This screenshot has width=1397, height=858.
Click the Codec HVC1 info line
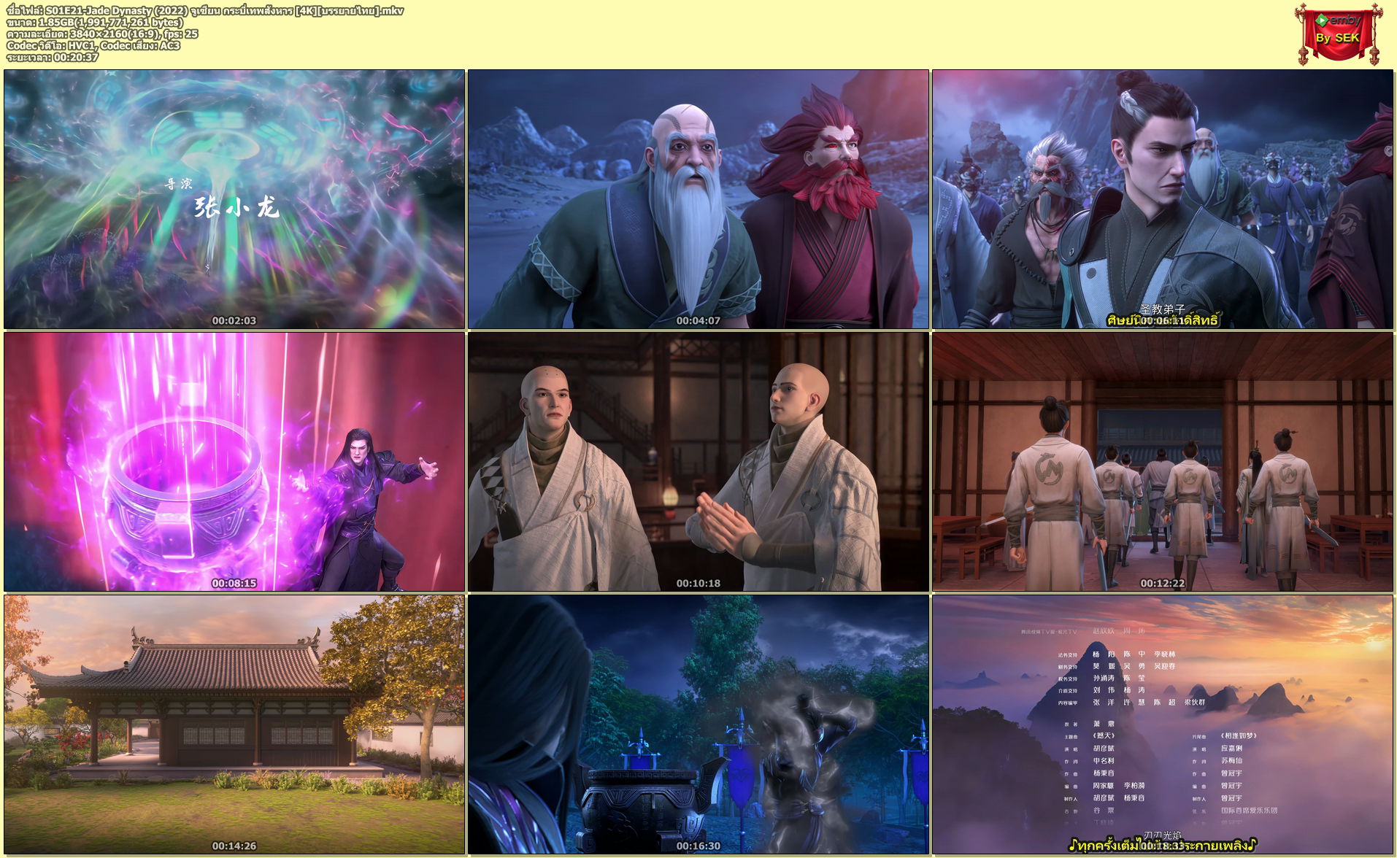93,45
